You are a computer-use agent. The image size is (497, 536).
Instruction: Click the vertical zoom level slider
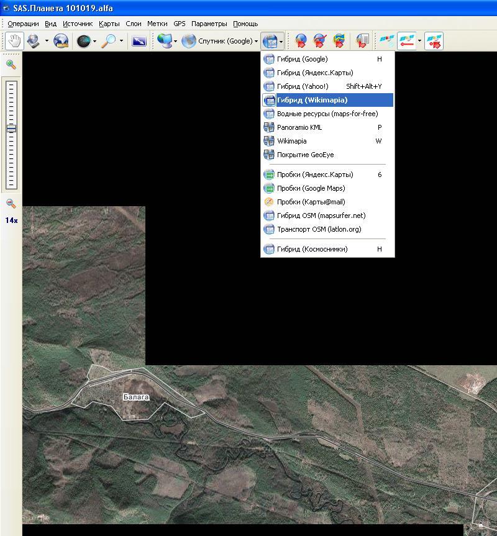click(x=11, y=129)
